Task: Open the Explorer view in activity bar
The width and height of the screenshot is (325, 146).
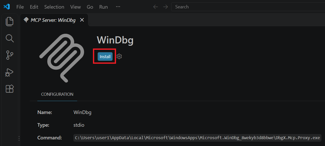Action: point(10,21)
